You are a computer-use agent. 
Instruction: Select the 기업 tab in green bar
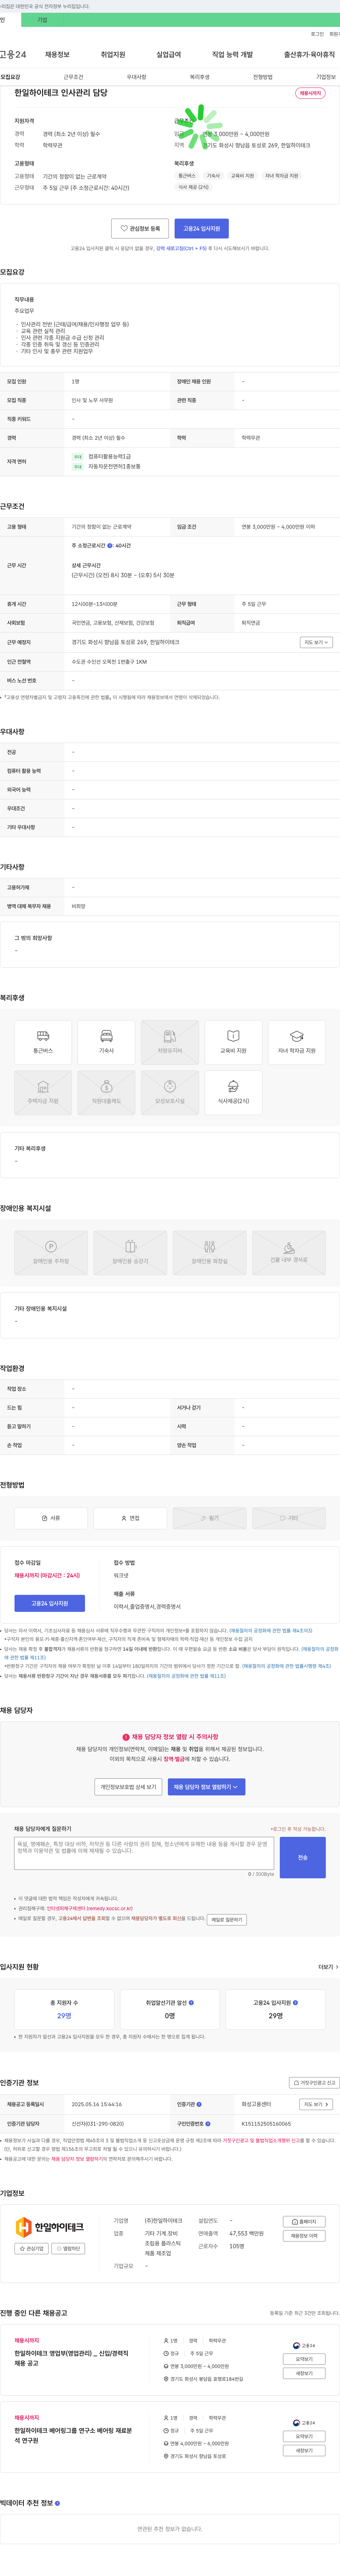click(x=42, y=20)
